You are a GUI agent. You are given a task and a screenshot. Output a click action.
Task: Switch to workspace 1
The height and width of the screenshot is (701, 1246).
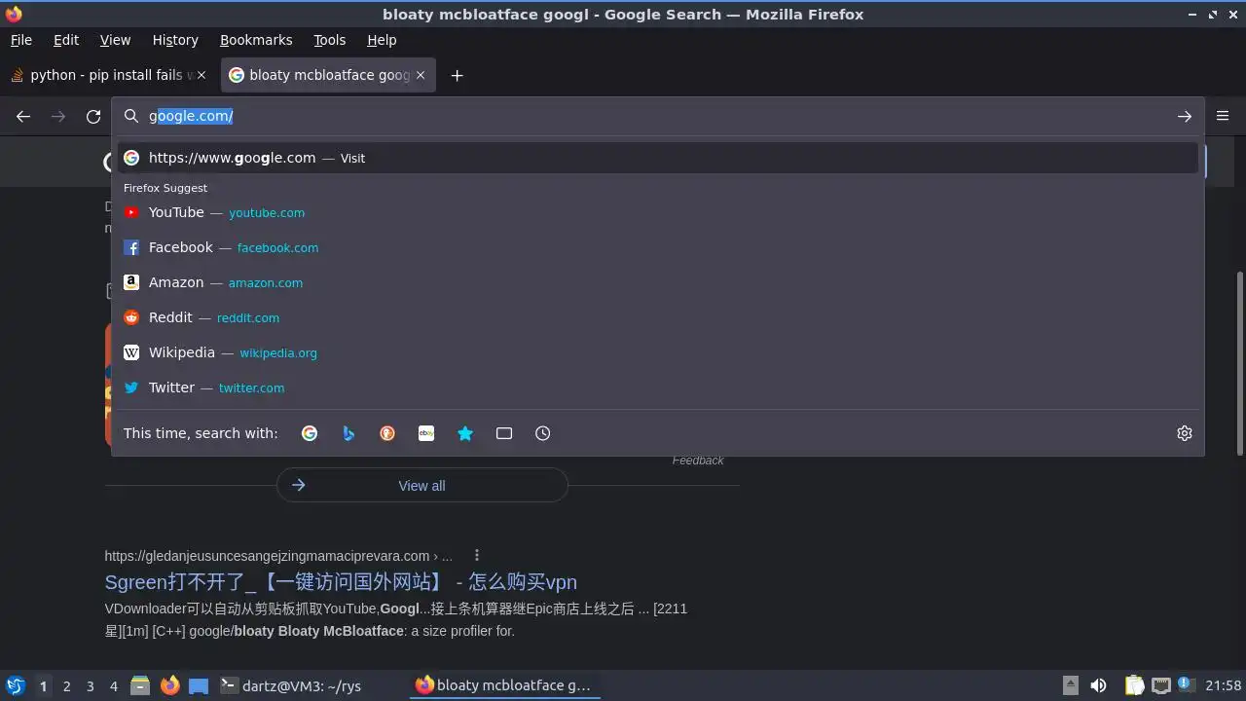(x=43, y=685)
